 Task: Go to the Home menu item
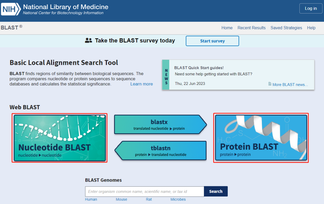(227, 28)
